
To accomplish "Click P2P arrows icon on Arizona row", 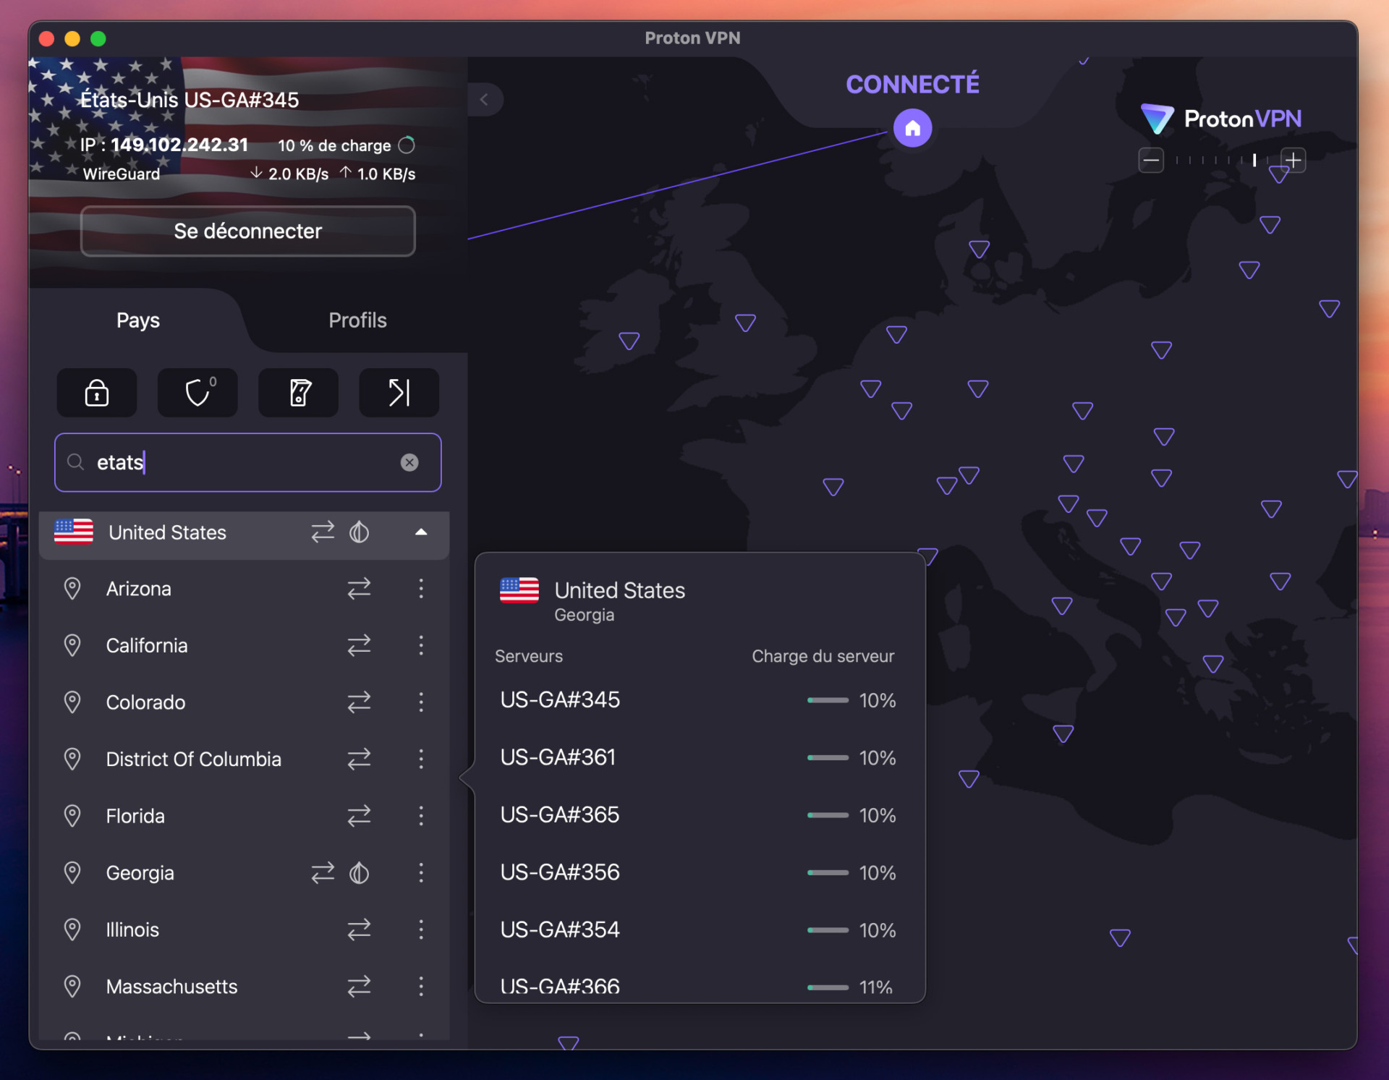I will coord(359,589).
